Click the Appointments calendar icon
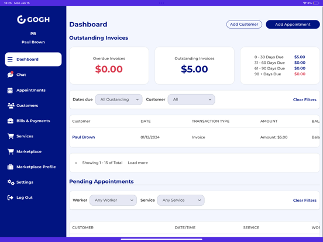The width and height of the screenshot is (323, 242). (10, 90)
